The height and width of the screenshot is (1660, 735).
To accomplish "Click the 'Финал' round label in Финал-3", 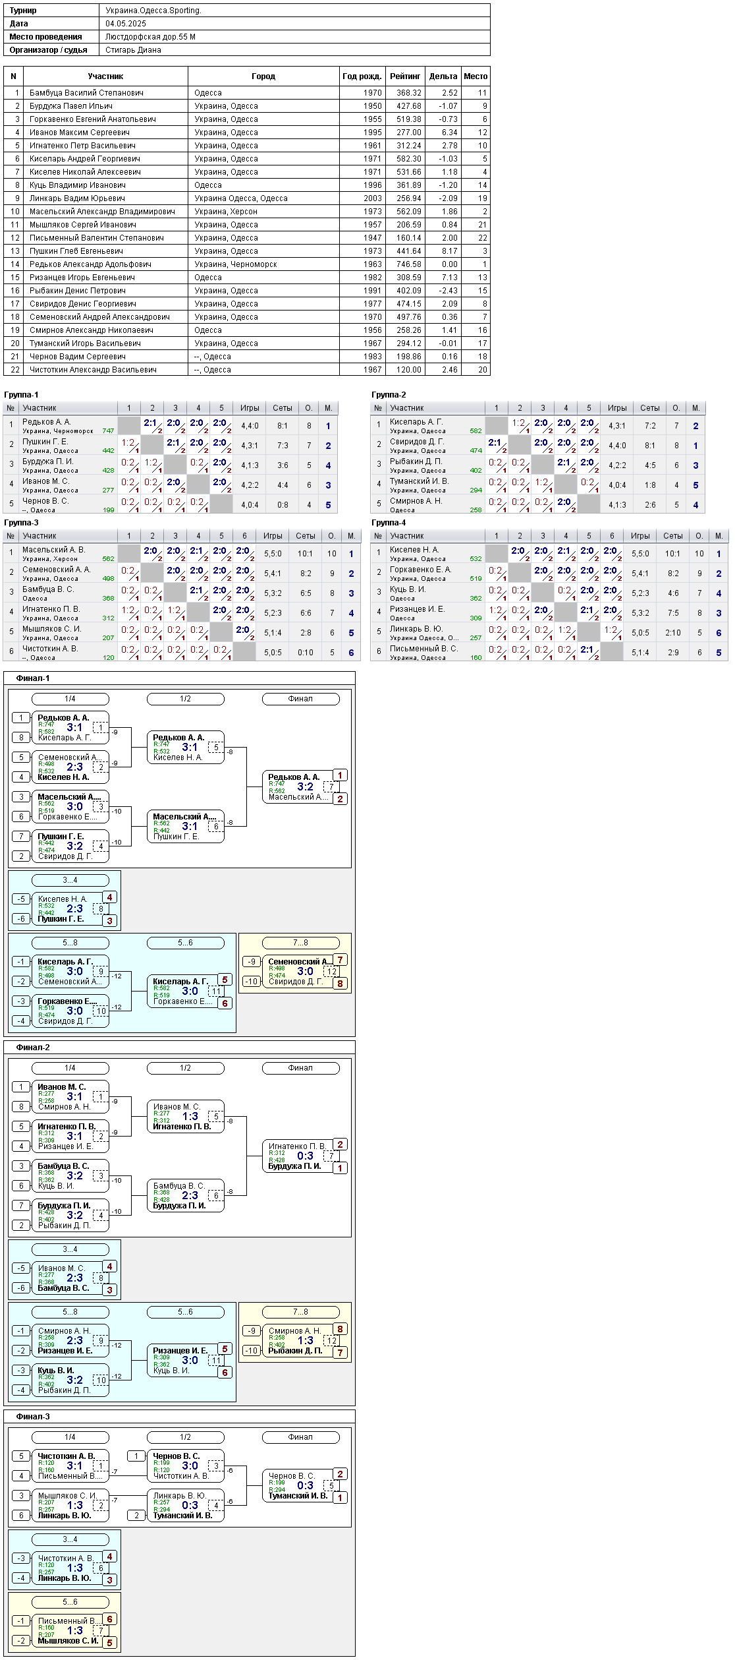I will 301,1437.
